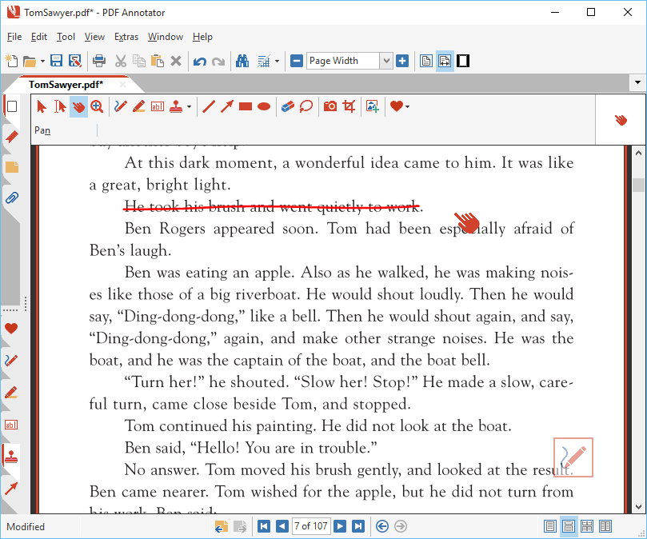Viewport: 647px width, 539px height.
Task: Save the document with the floppy icon
Action: [x=56, y=61]
